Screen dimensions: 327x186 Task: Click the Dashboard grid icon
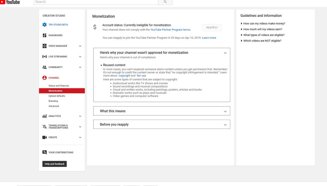point(44,35)
